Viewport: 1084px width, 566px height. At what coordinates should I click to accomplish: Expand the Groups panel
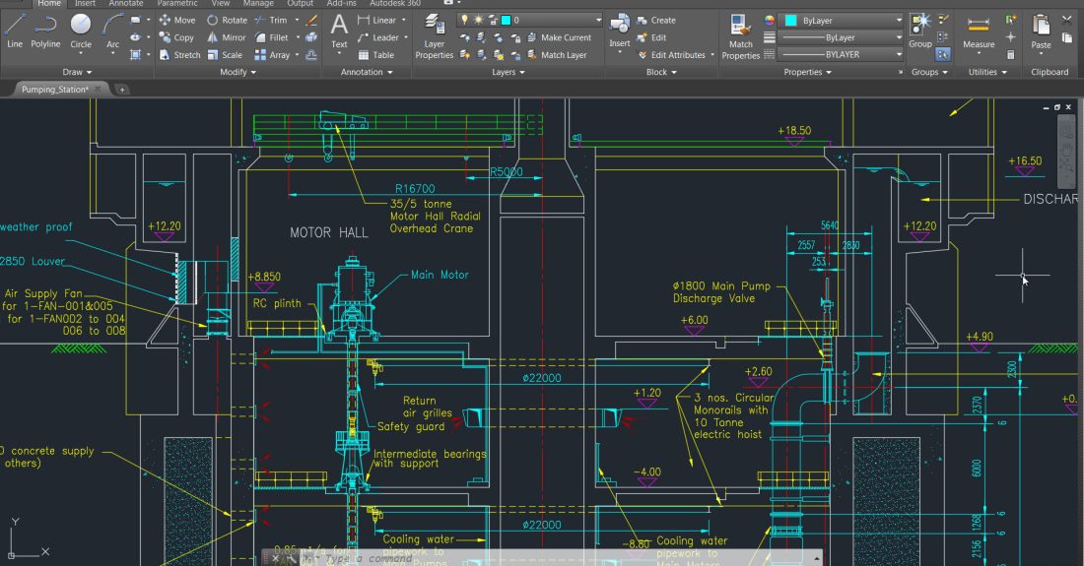pos(929,72)
